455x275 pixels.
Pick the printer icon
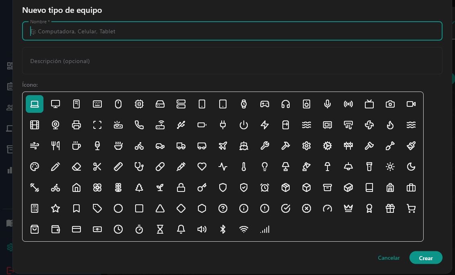coord(76,125)
